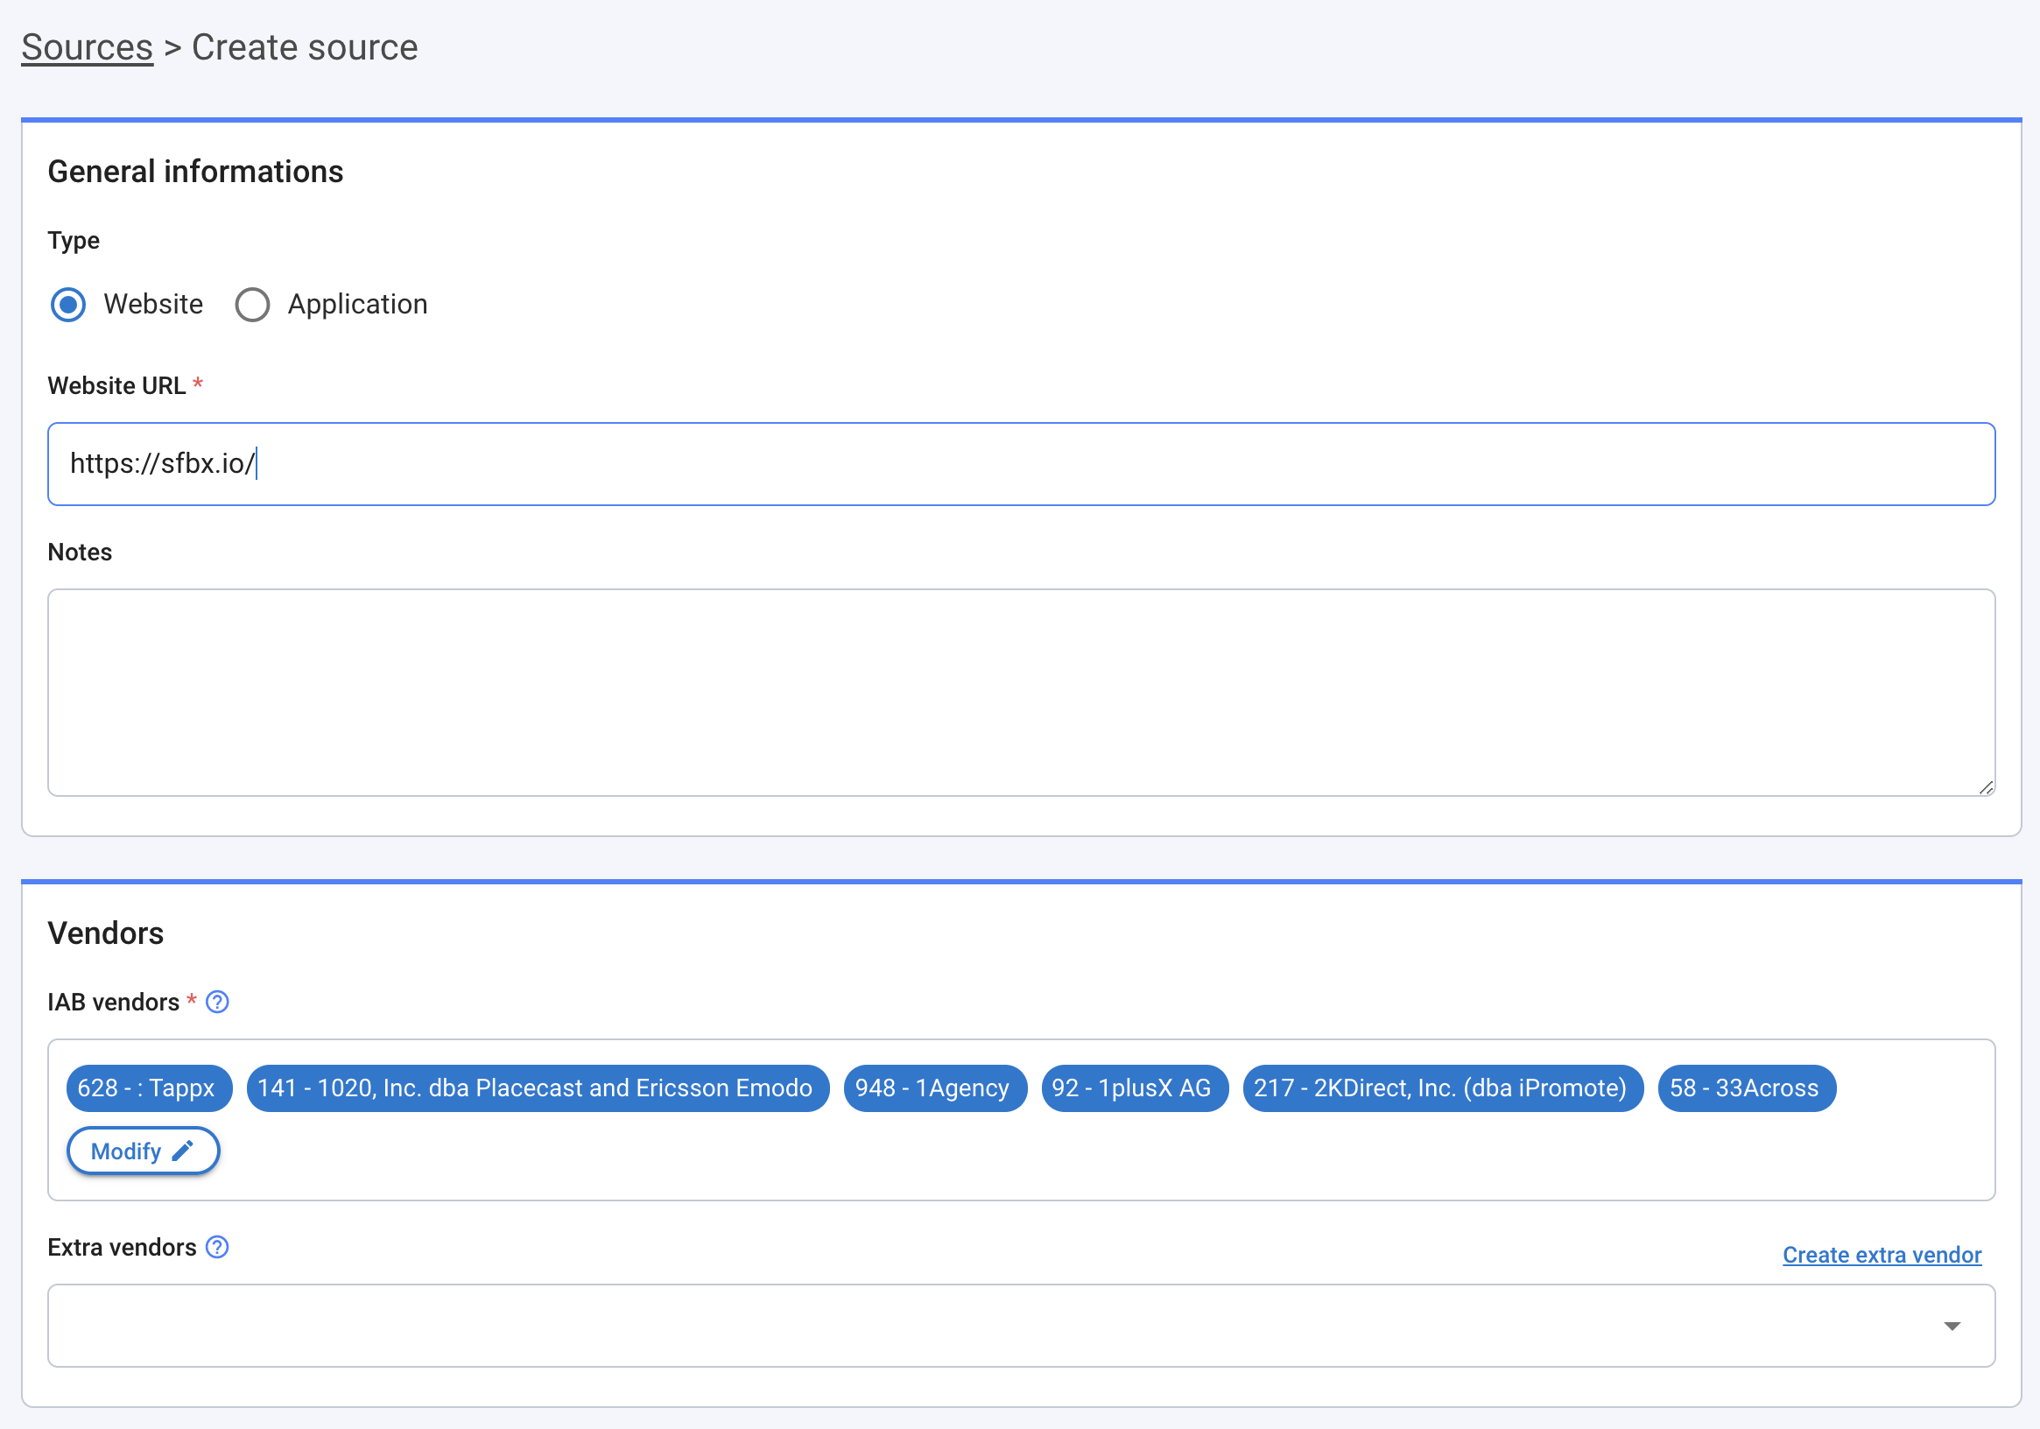Click the 217 - 2KDirect vendor chip
This screenshot has height=1429, width=2040.
1440,1088
